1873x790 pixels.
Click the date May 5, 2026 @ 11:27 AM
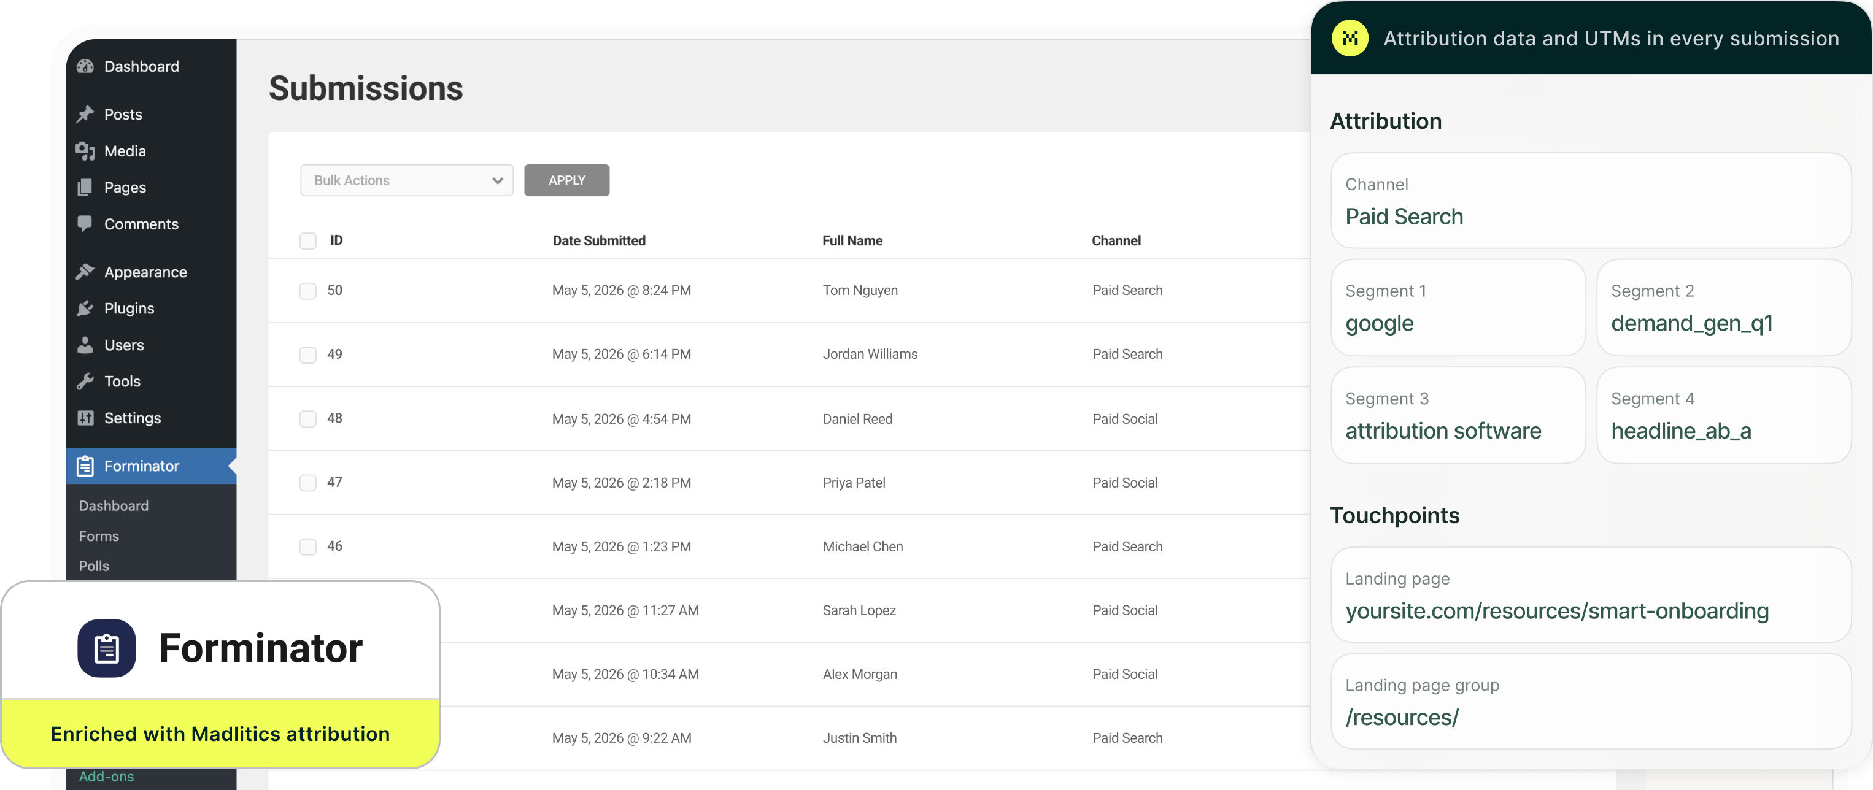(625, 610)
